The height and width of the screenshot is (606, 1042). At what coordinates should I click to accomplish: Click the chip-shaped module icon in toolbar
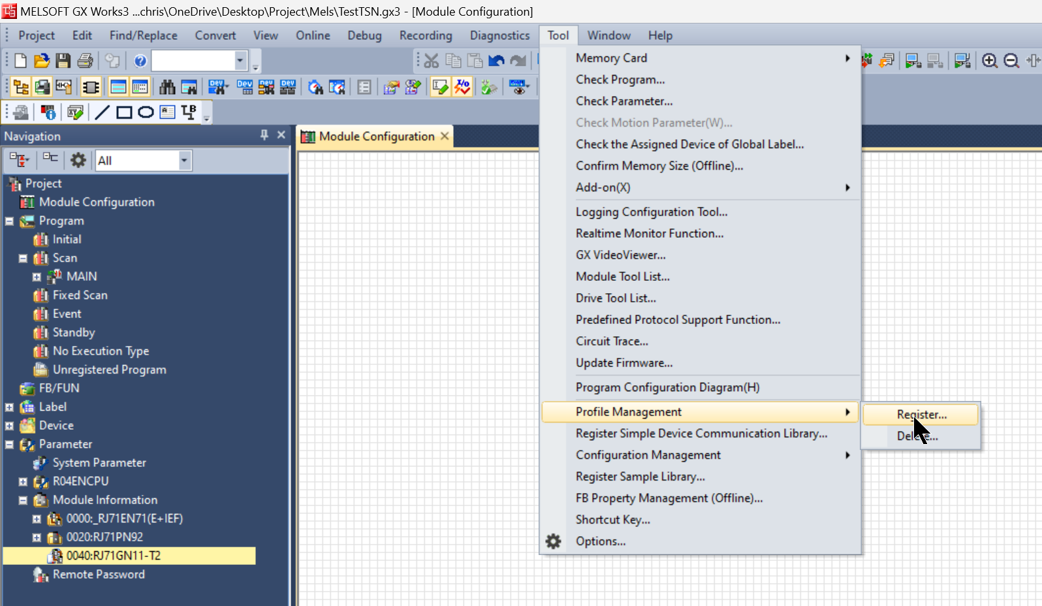[x=91, y=87]
